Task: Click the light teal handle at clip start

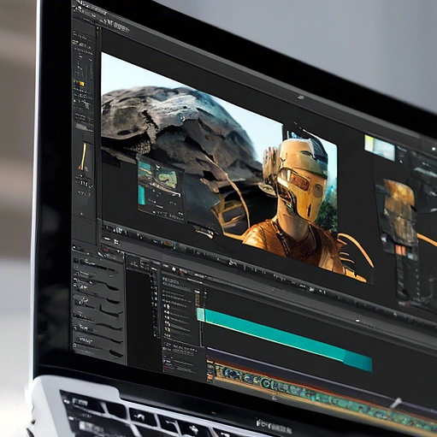Action: click(201, 315)
